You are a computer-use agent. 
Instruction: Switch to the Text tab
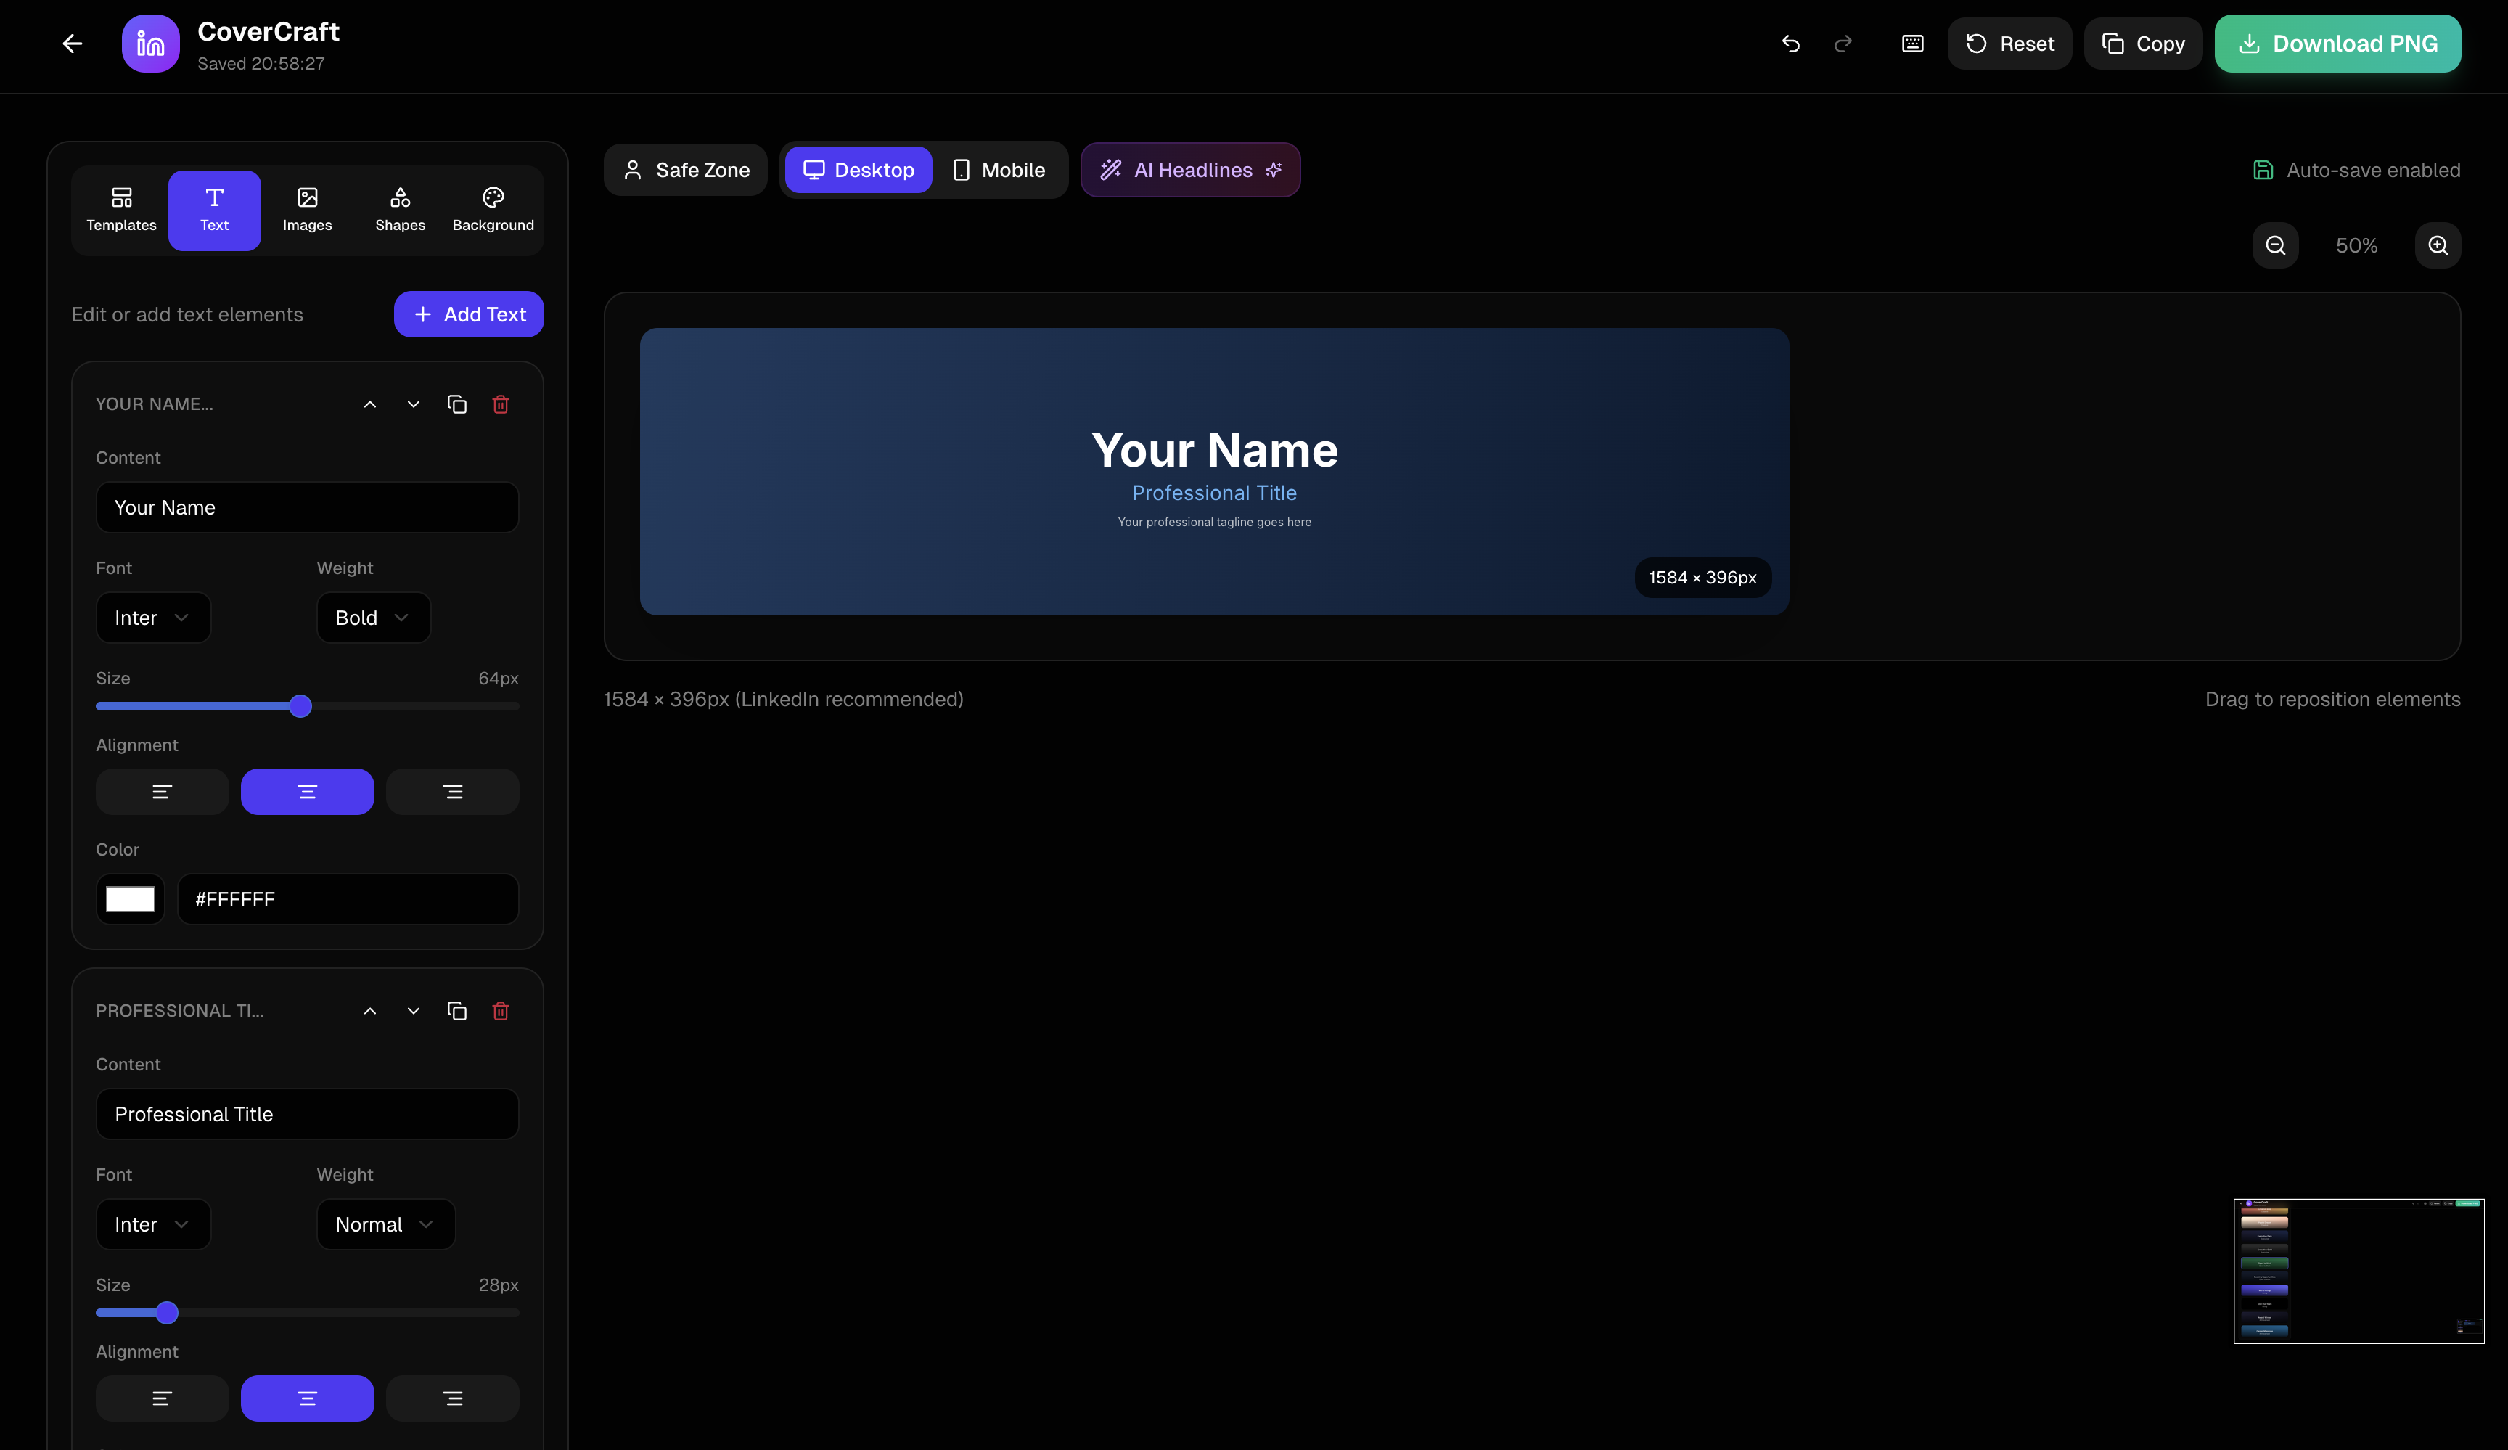click(214, 209)
